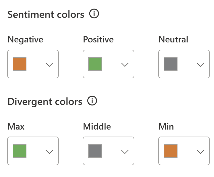
Task: Click the gray Middle color swatch
Action: [95, 151]
